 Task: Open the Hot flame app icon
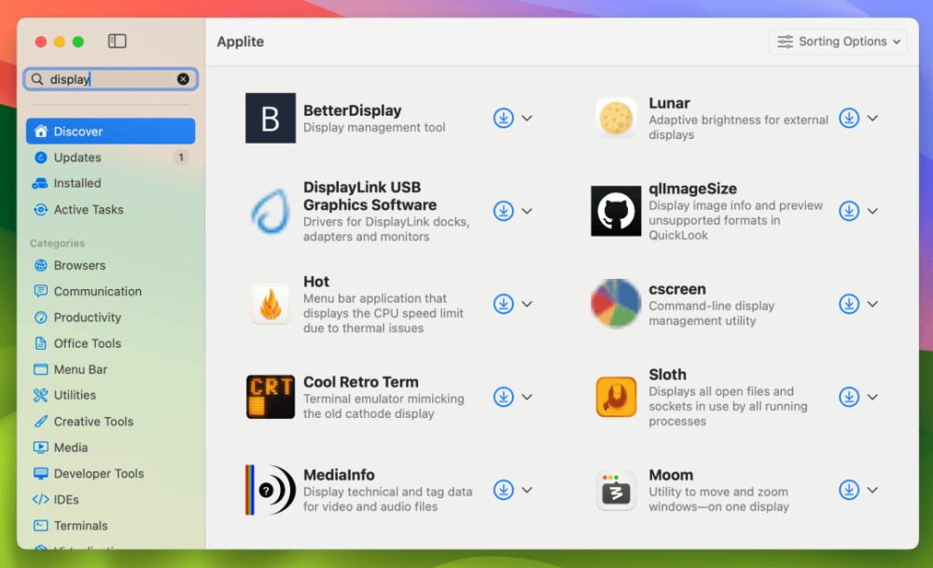271,304
